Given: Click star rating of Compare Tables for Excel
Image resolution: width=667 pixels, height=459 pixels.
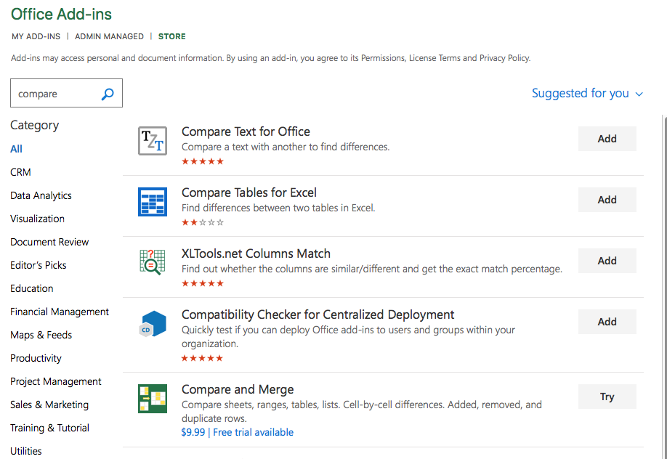Looking at the screenshot, I should click(203, 222).
